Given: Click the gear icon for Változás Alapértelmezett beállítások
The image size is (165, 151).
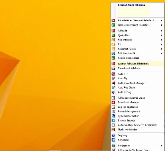Looking at the screenshot, I should tap(113, 125).
